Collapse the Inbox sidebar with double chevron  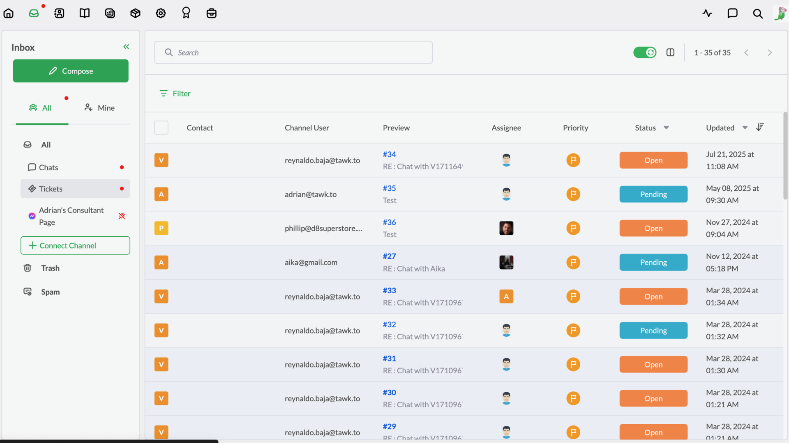[x=126, y=47]
